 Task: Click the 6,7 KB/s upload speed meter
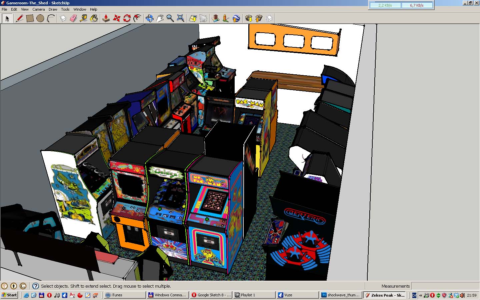(417, 5)
